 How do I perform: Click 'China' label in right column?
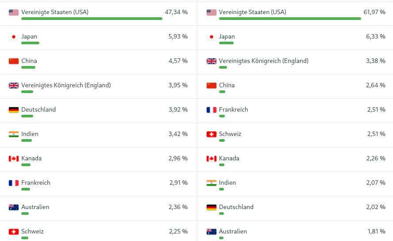pyautogui.click(x=227, y=85)
